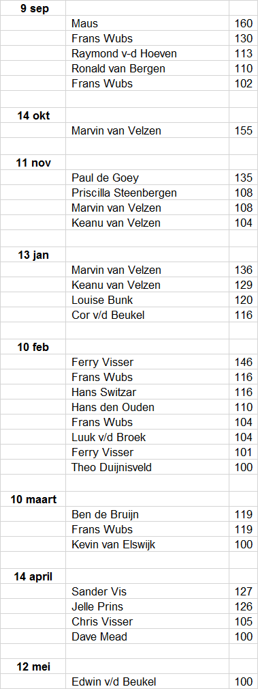Screen dimensions: 258x689
Task: Click the cell 'Raymond v-d Hoeven'
Action: tap(147, 53)
